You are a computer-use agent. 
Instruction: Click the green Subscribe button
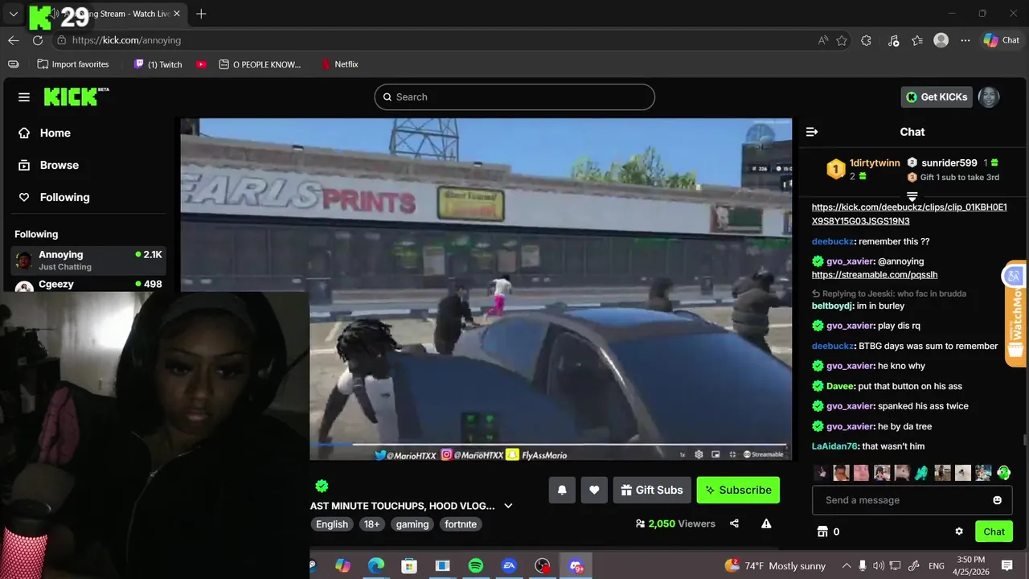[738, 490]
